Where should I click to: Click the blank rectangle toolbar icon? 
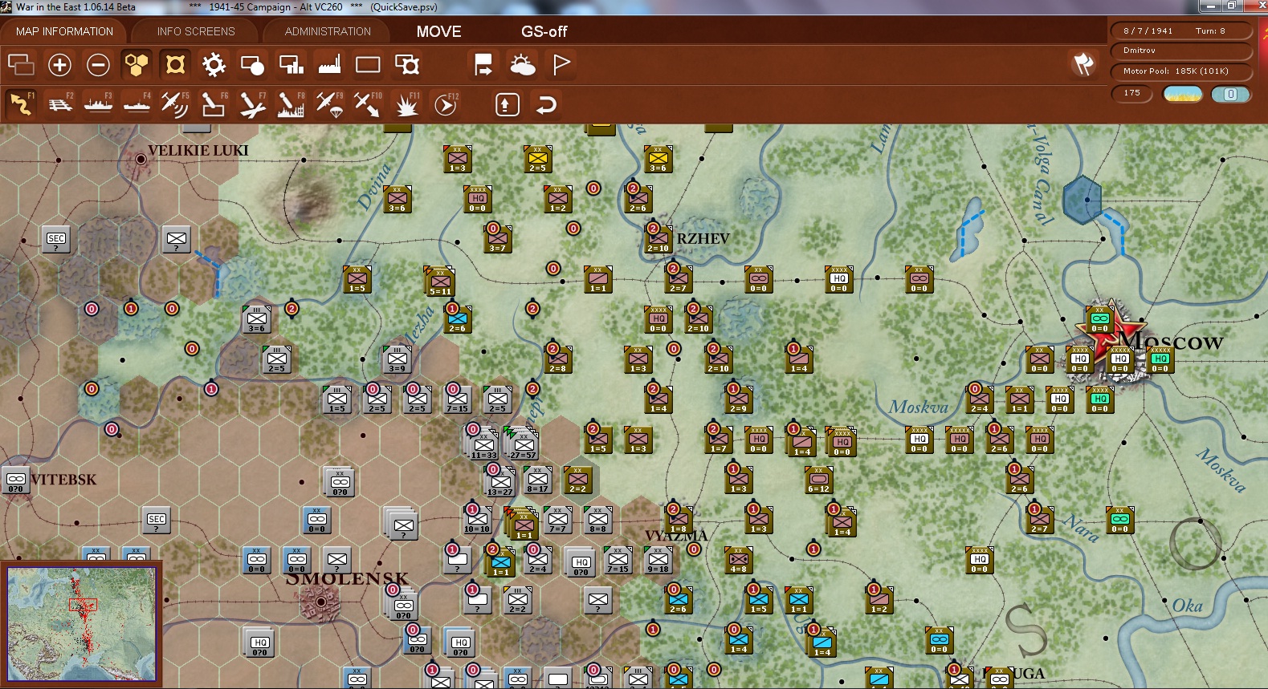(368, 64)
